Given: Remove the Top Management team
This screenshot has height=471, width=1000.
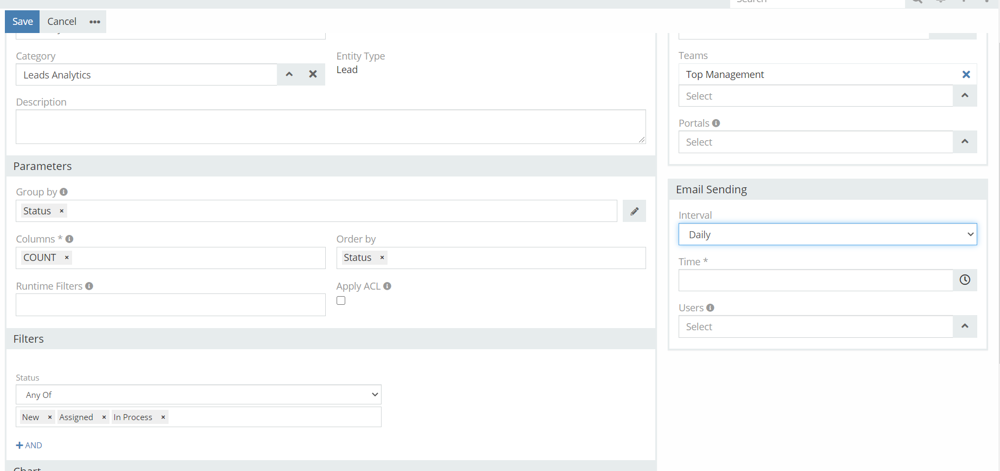Looking at the screenshot, I should point(966,75).
